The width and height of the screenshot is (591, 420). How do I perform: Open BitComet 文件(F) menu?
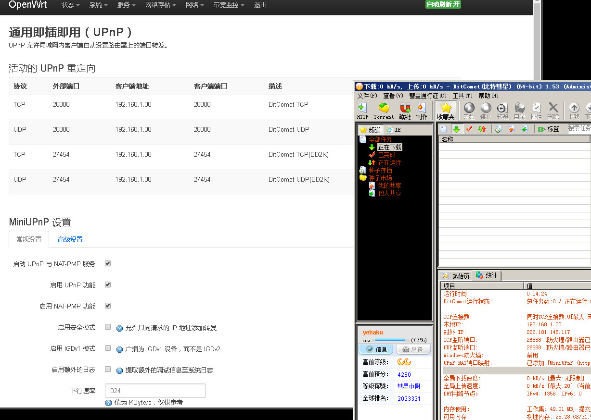click(367, 96)
